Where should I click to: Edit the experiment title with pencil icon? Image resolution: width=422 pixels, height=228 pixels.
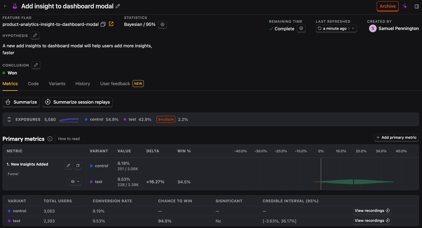coord(118,6)
